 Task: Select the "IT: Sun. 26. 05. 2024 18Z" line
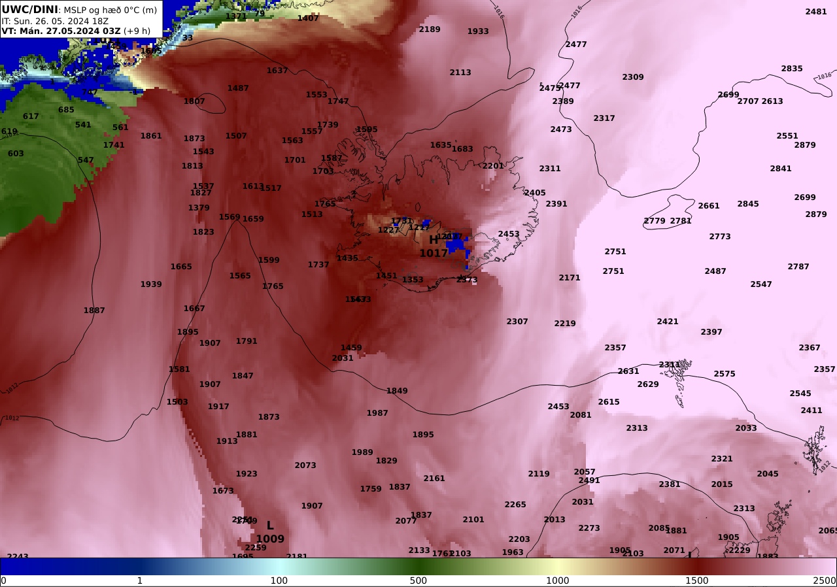[x=55, y=21]
